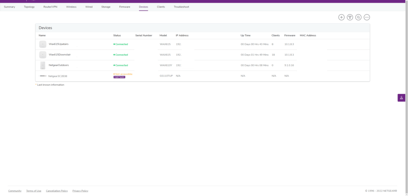Select the Wax615Upatairs access point icon

tap(43, 44)
